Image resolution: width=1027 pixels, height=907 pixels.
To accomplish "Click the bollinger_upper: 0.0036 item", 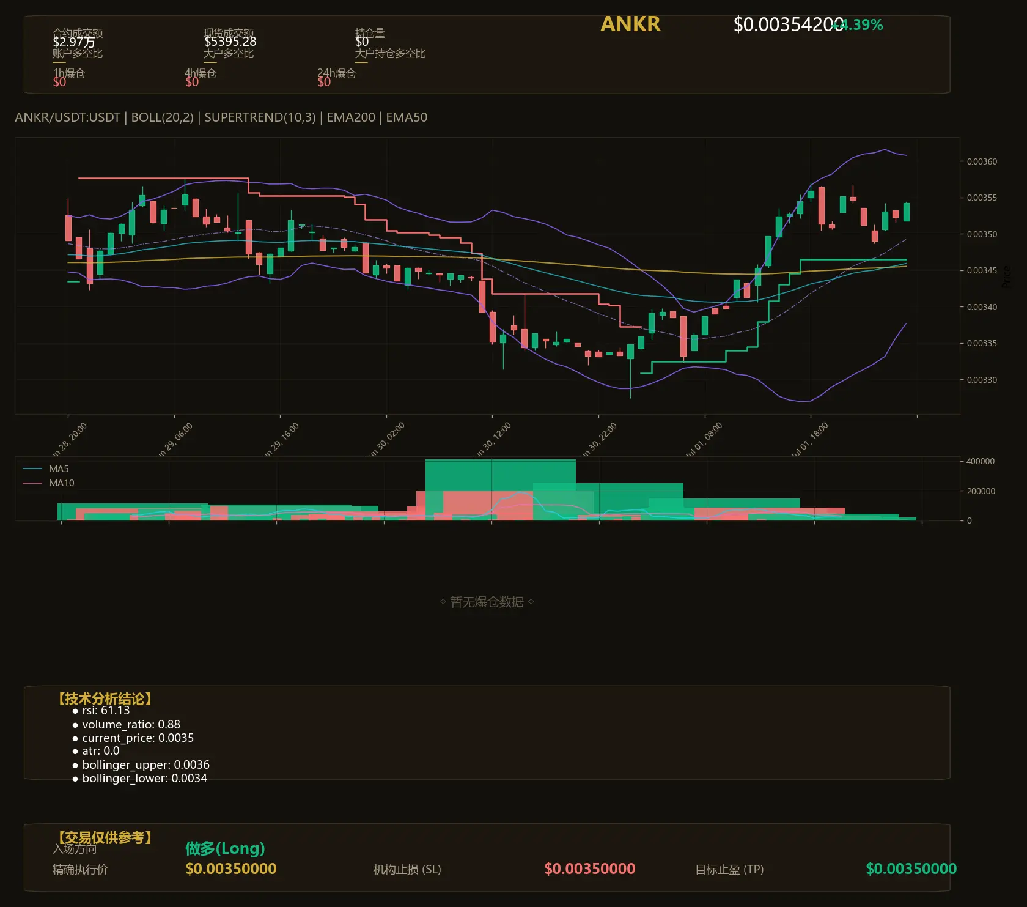I will click(141, 765).
